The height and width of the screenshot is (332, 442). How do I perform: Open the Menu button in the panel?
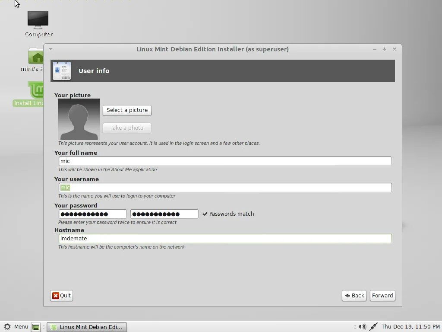point(16,327)
